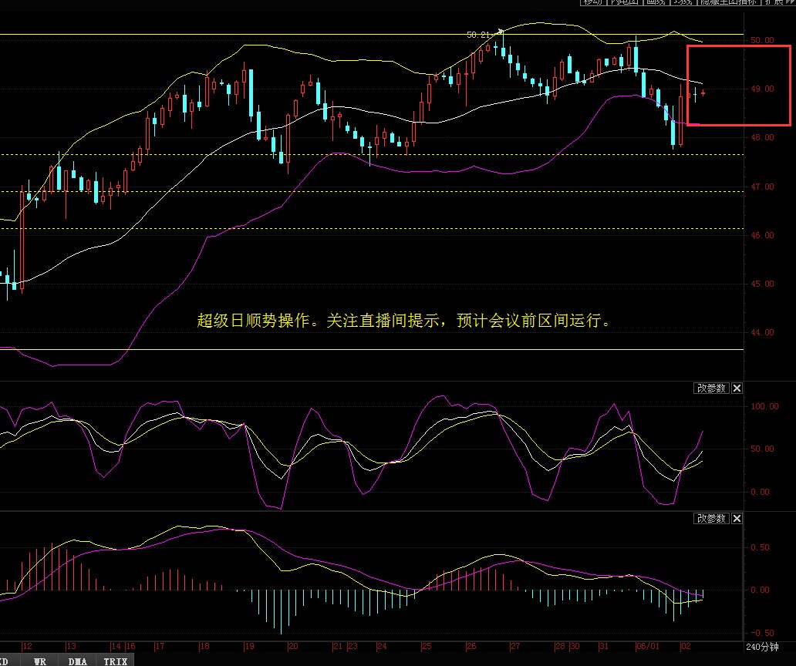Toggle 隐藏主图指标 to hide main indicators
Viewport: 796px width, 666px height.
click(727, 2)
